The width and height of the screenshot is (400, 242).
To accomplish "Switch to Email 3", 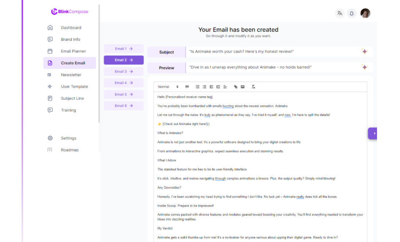I will tap(124, 71).
